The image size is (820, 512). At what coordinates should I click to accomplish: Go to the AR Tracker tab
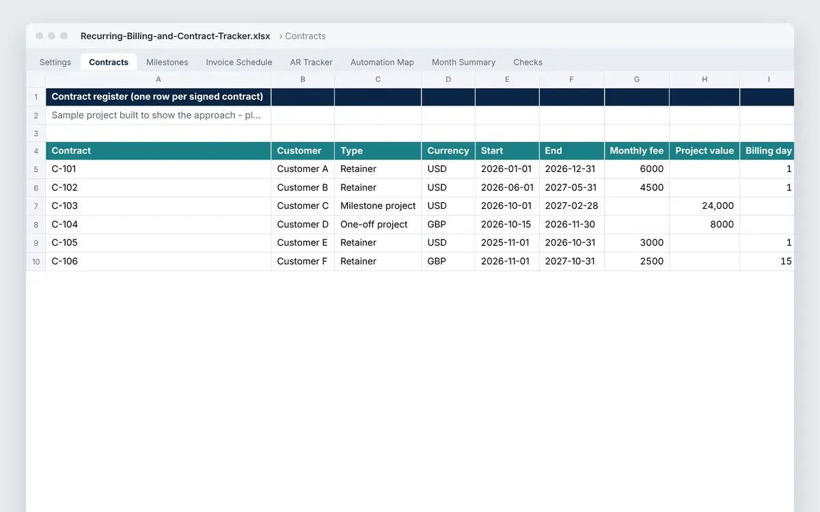(312, 62)
